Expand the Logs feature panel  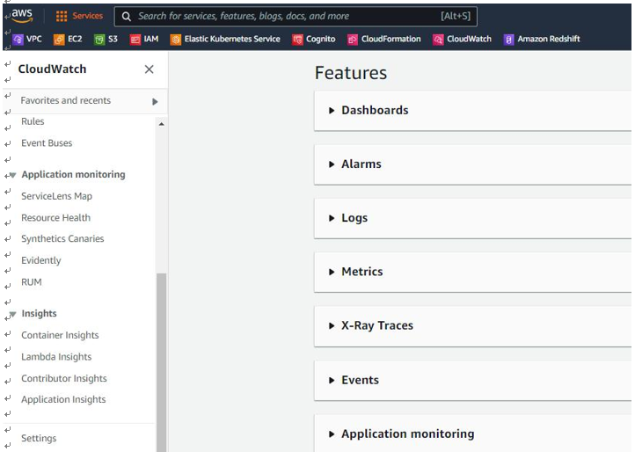click(x=332, y=218)
